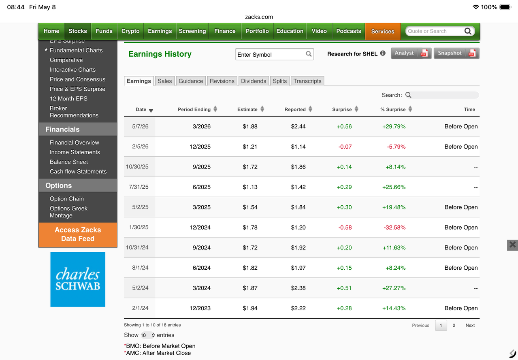Tap the phone icon in bottom corner

point(513,353)
